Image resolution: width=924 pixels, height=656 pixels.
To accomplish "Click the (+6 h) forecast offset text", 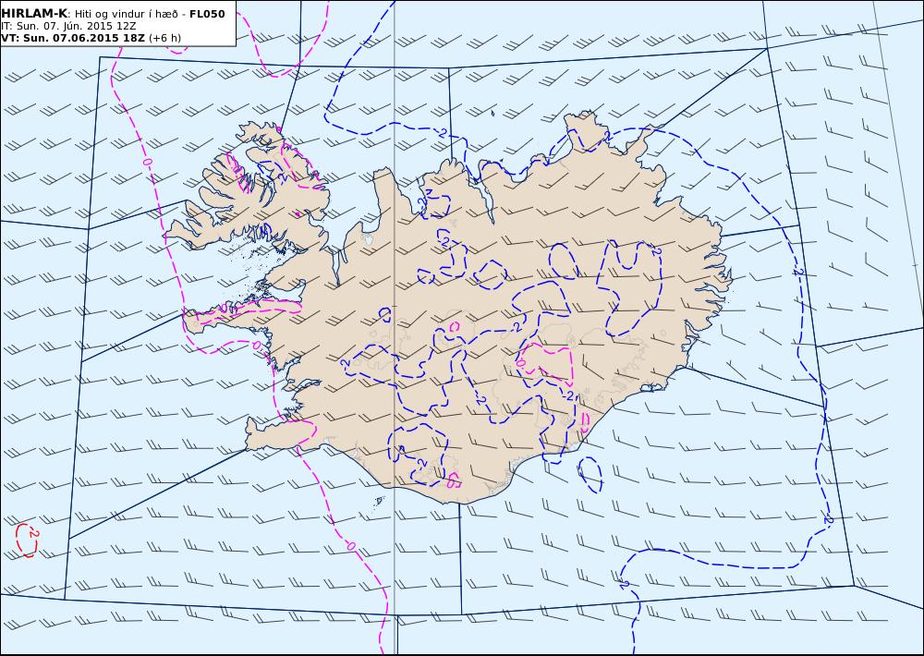I will (165, 38).
